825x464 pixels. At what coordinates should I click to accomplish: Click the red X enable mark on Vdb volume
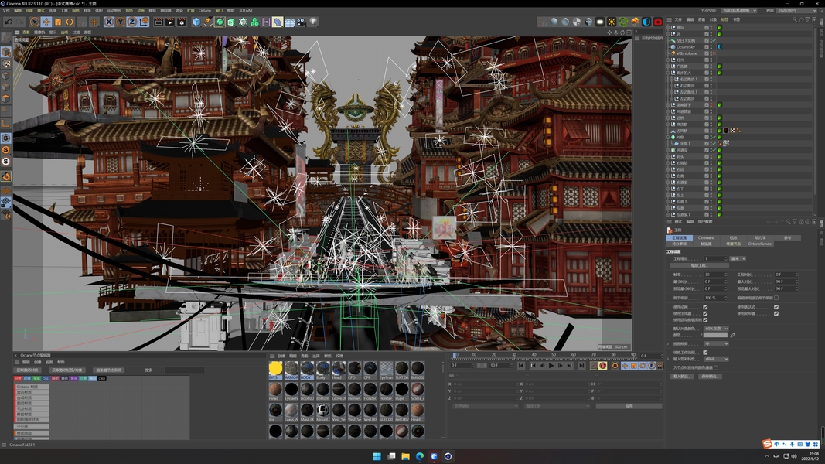point(714,53)
